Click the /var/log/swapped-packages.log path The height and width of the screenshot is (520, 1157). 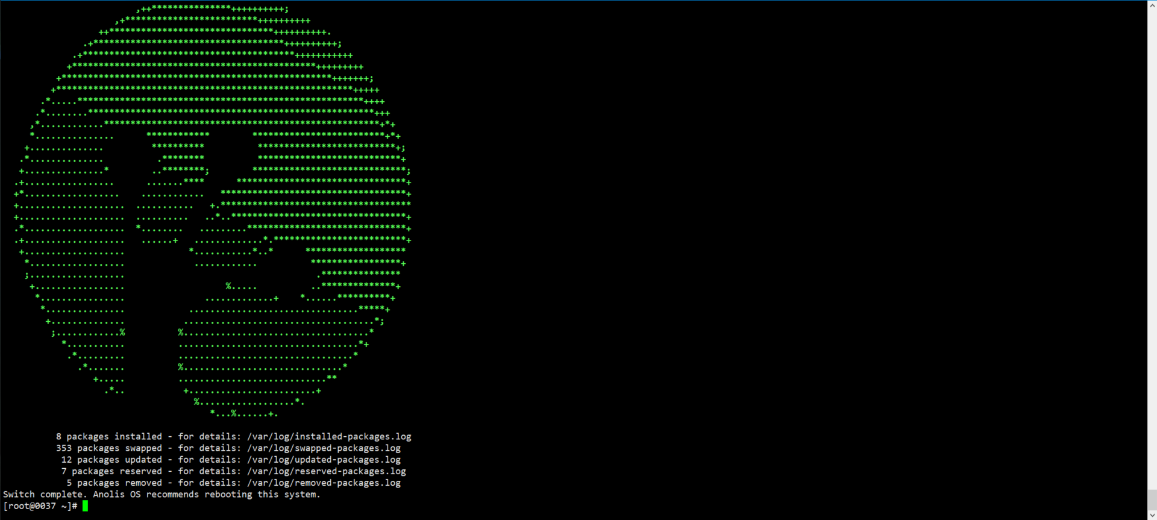click(x=324, y=448)
